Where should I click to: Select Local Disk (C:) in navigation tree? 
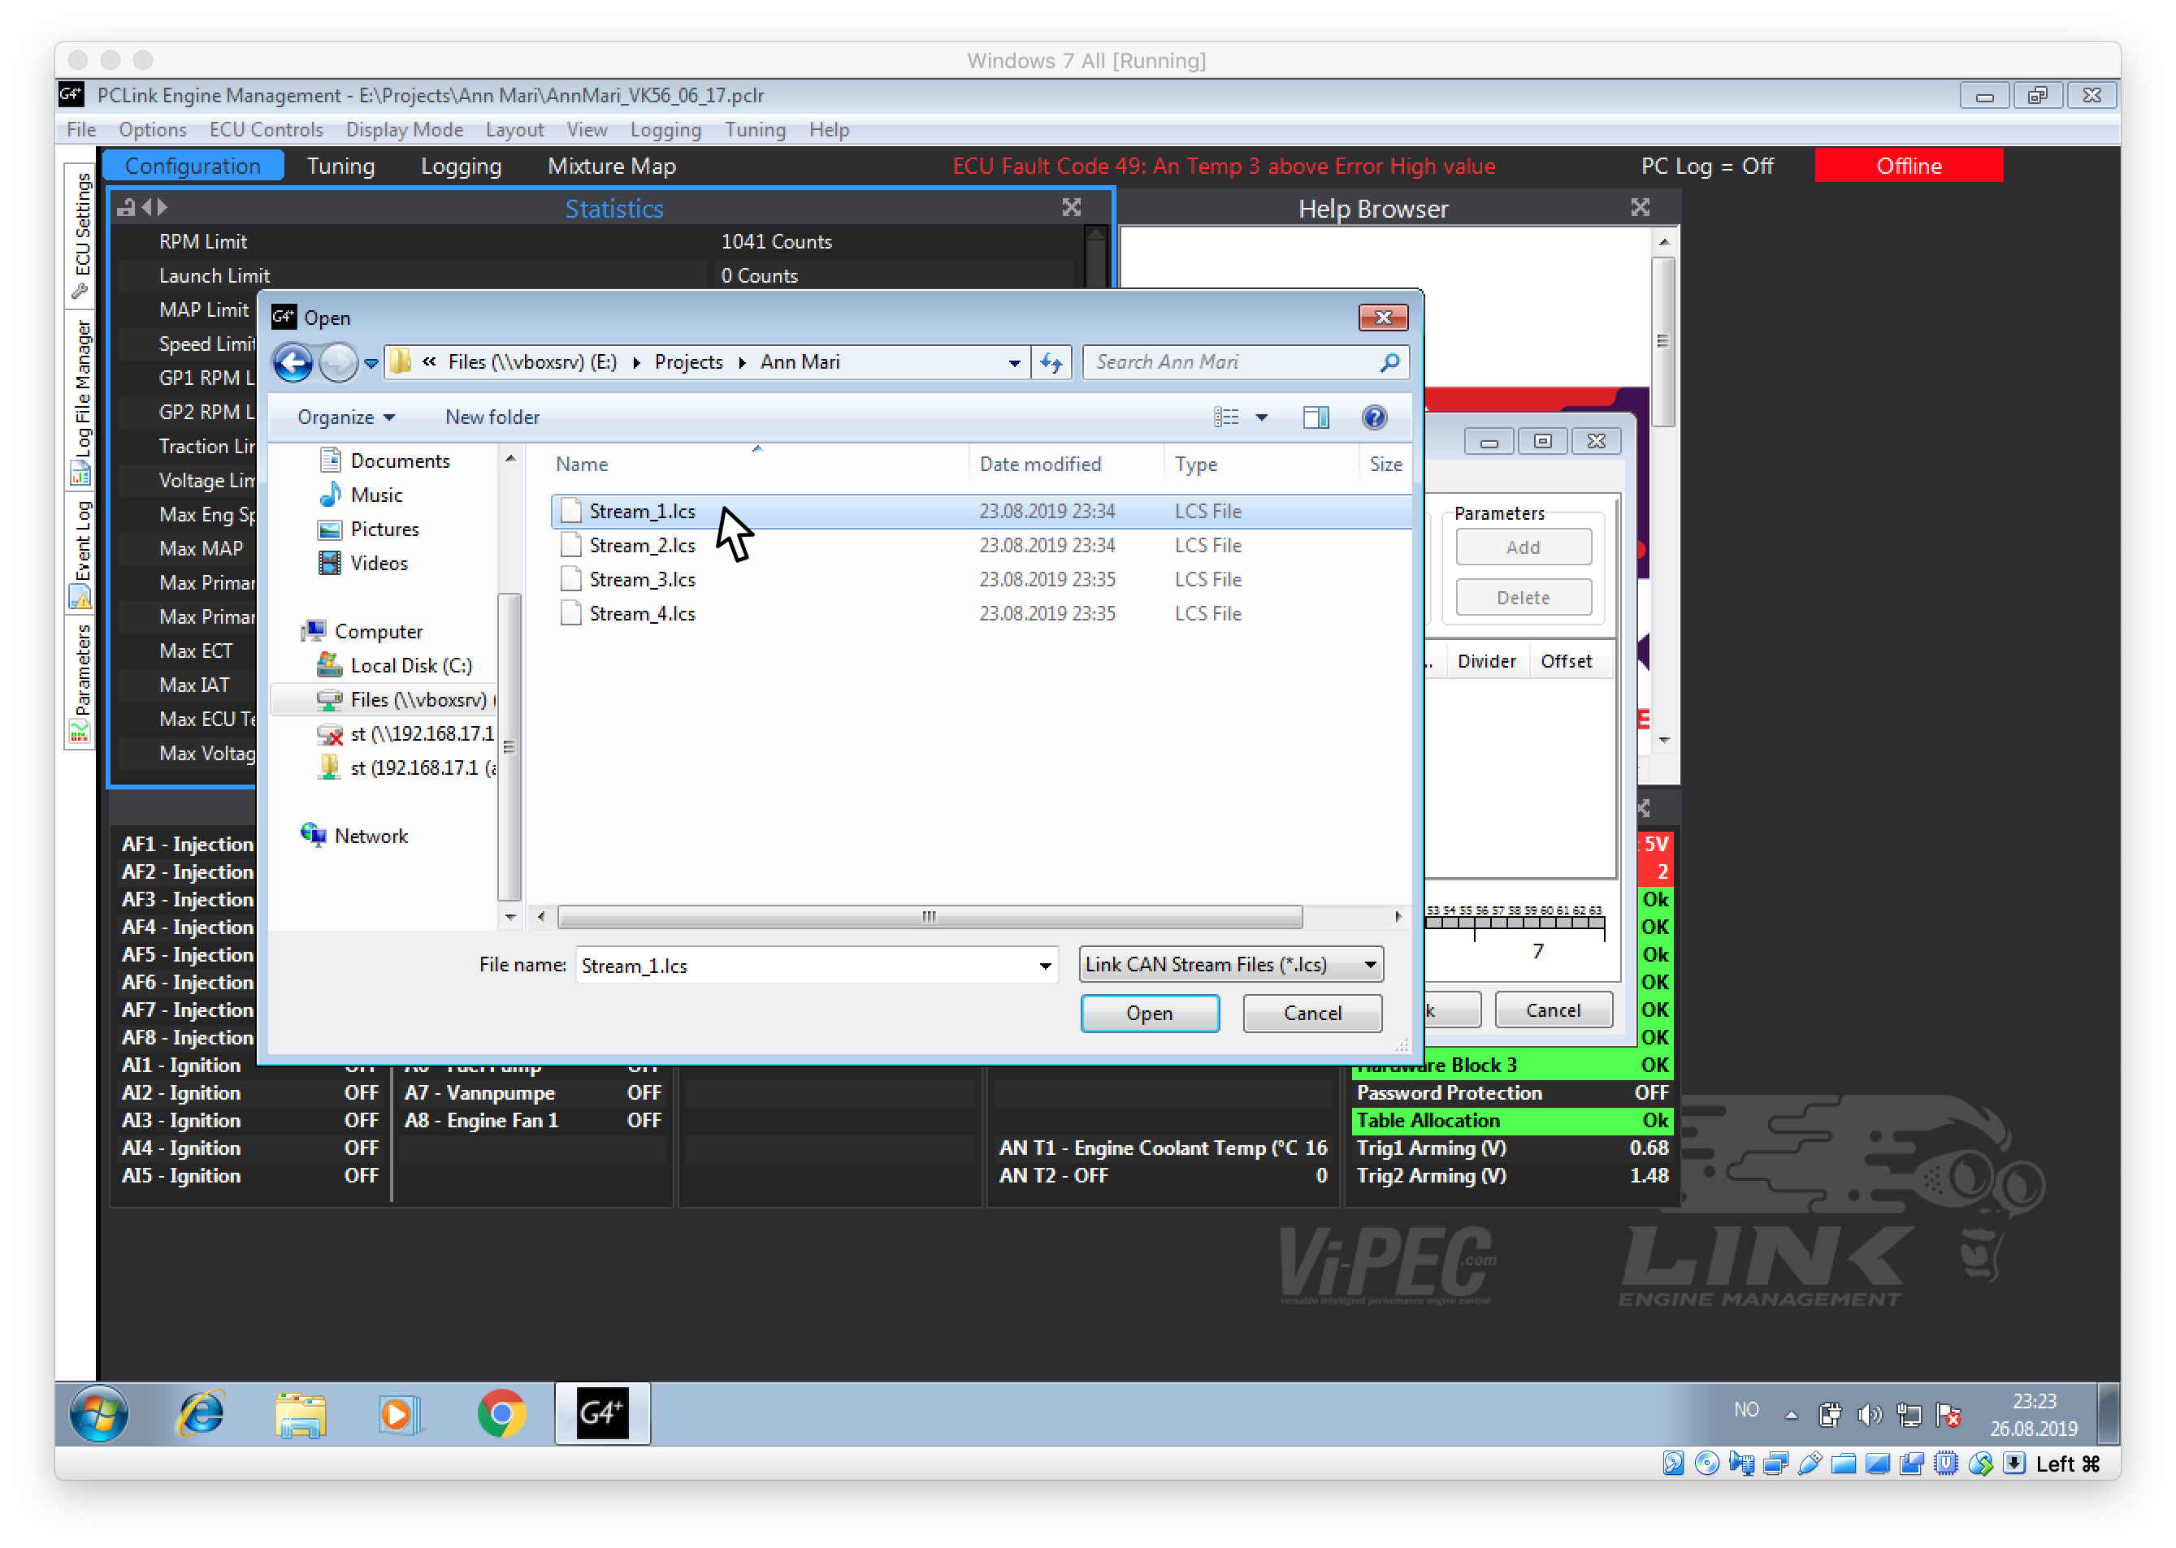(x=411, y=665)
